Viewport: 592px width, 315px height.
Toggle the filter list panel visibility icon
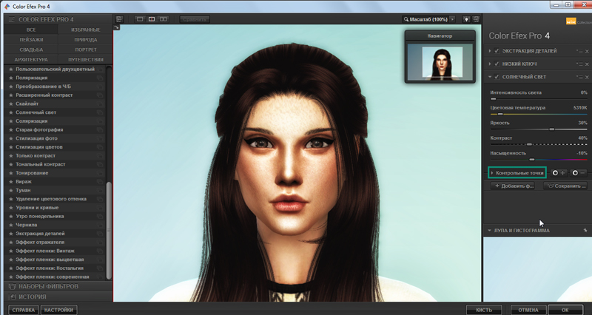coord(119,19)
